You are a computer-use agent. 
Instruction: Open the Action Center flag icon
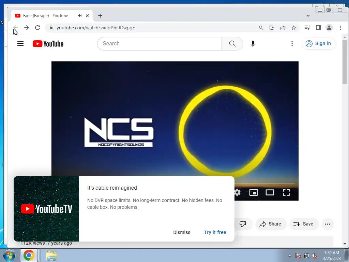(x=298, y=256)
